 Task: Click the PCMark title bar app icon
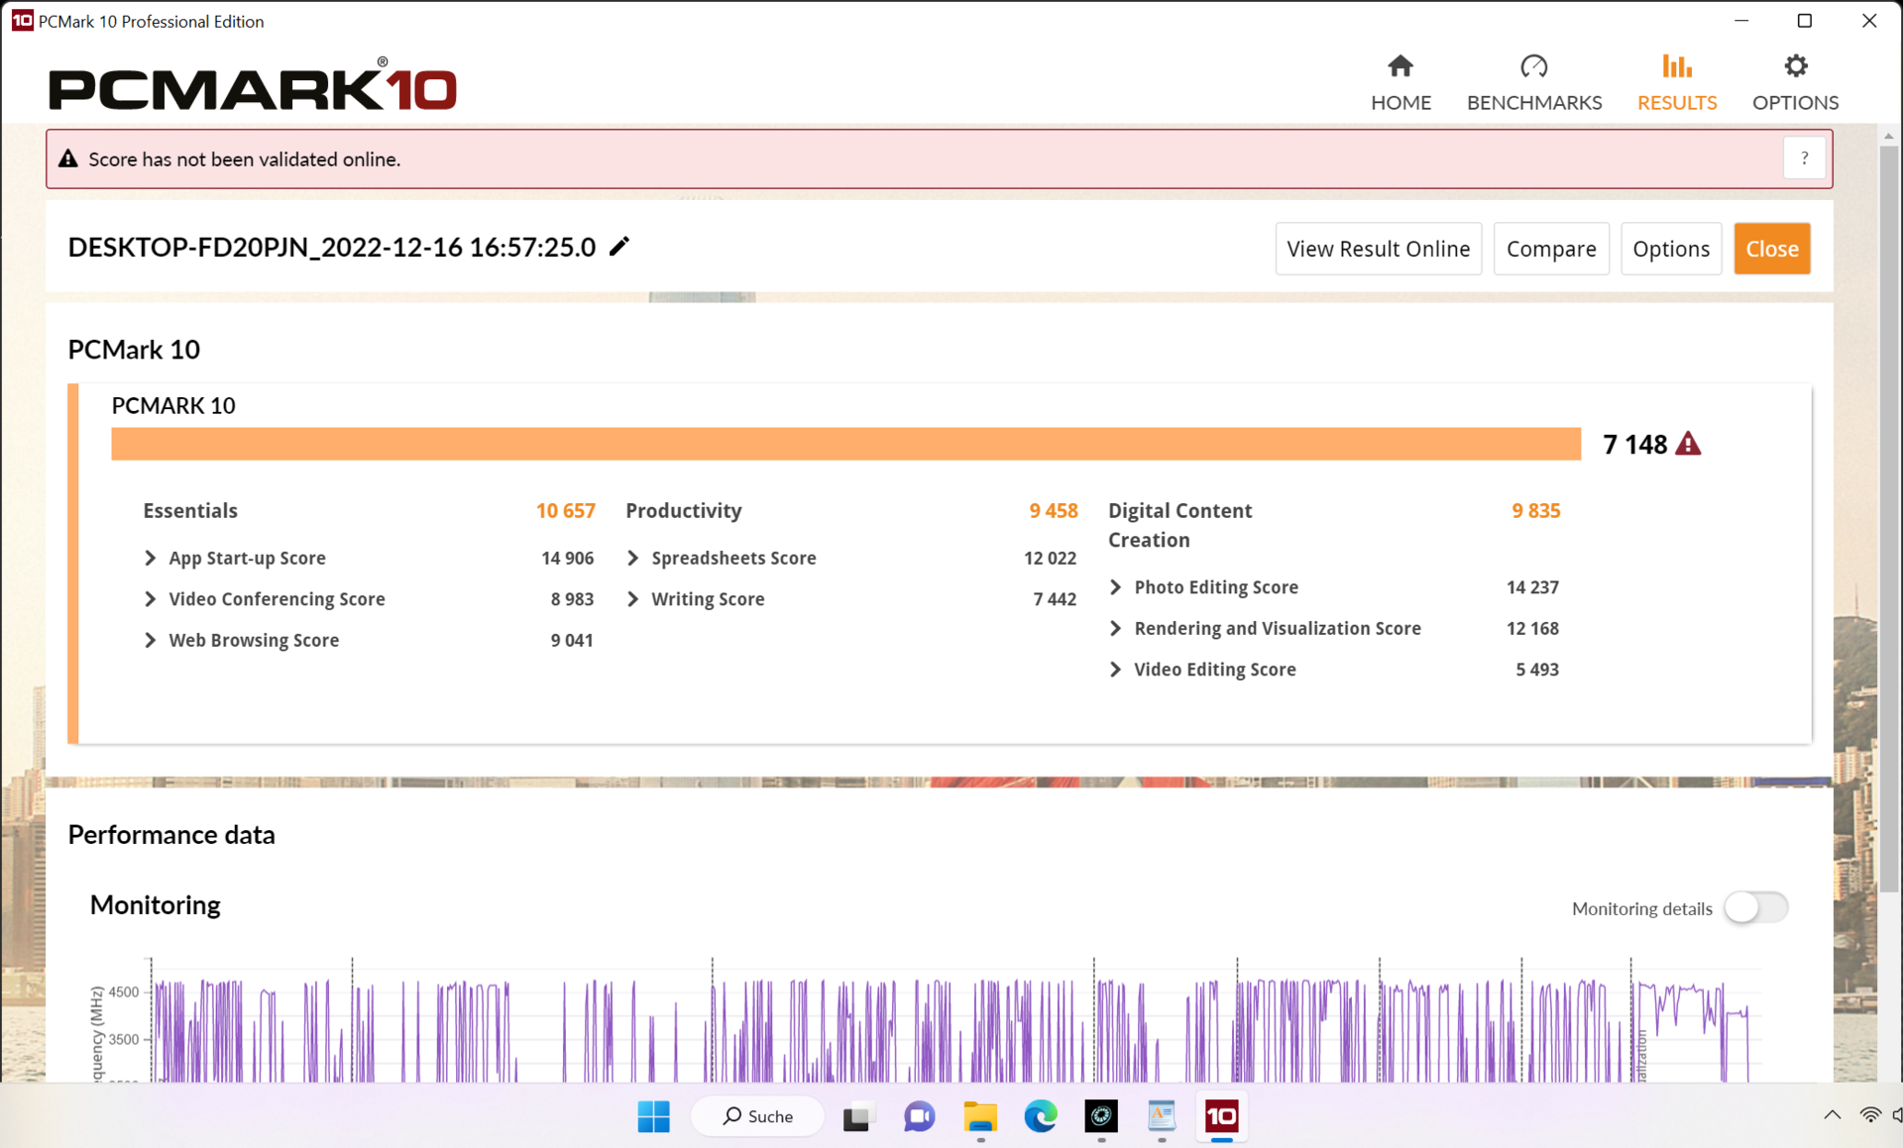click(x=22, y=21)
